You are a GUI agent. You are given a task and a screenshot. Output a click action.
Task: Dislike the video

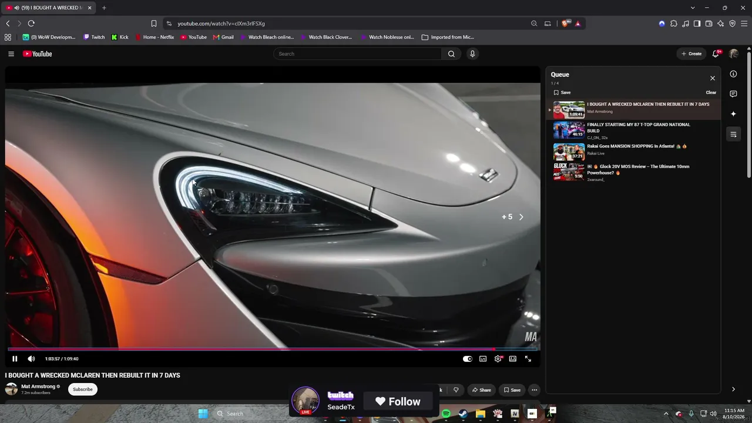tap(456, 390)
